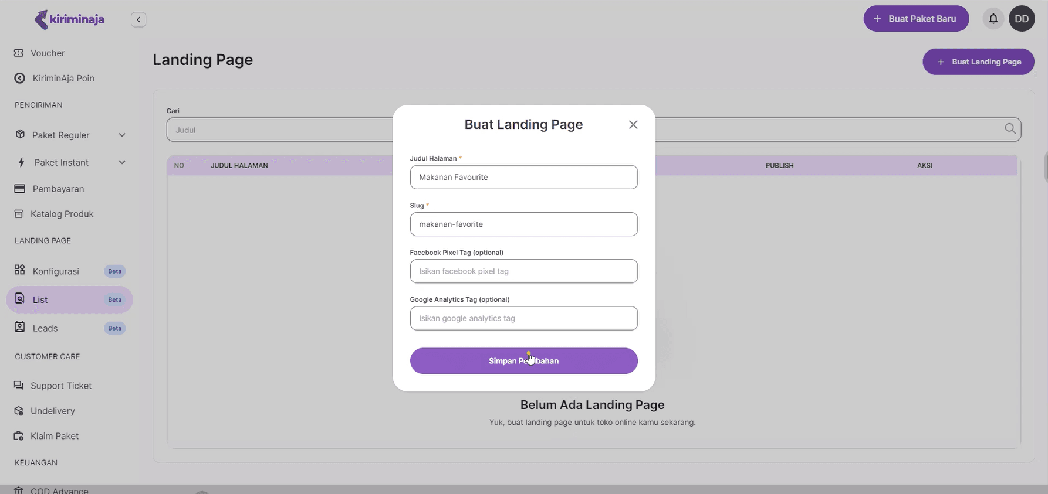This screenshot has width=1048, height=494.
Task: Click the Katalog Produk icon
Action: pos(19,214)
